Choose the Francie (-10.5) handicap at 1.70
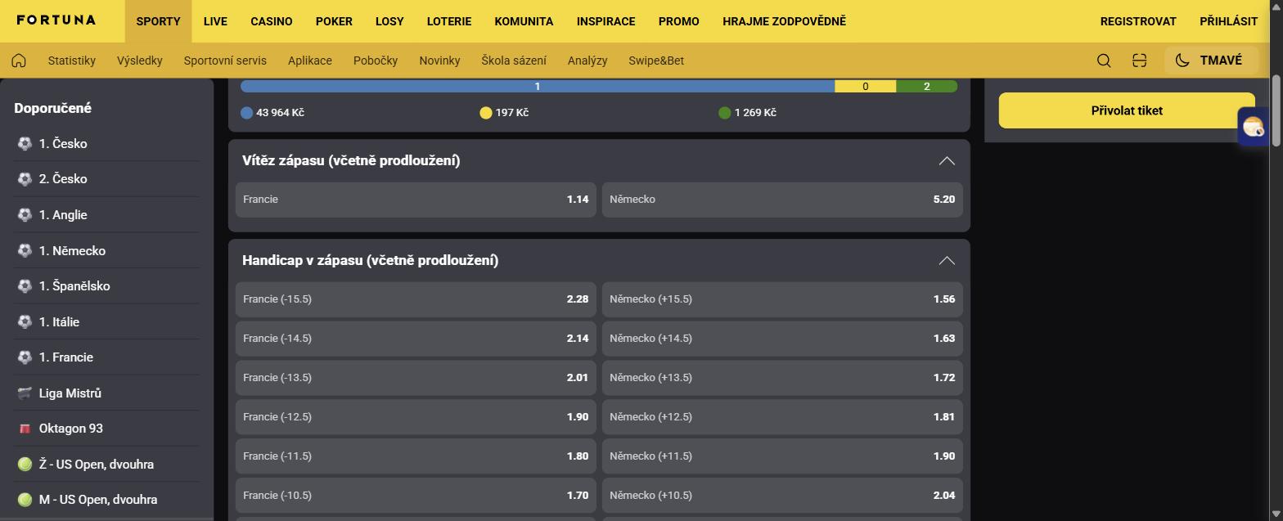 click(416, 496)
